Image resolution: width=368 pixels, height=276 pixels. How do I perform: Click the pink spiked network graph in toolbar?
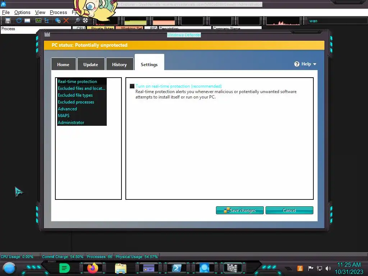[283, 21]
